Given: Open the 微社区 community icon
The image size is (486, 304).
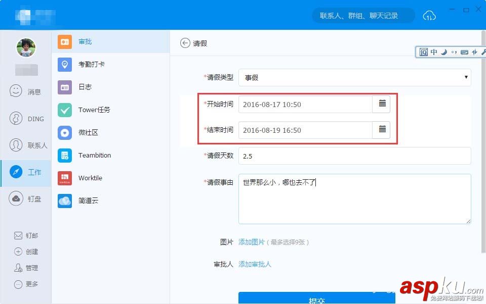Looking at the screenshot, I should pyautogui.click(x=64, y=133).
